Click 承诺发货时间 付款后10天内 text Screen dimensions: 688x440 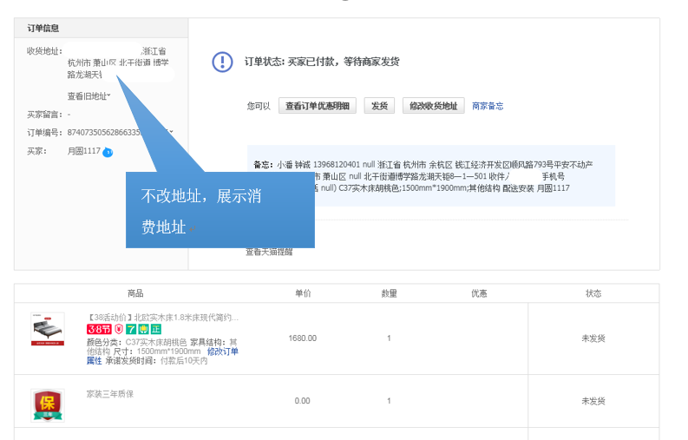point(156,361)
